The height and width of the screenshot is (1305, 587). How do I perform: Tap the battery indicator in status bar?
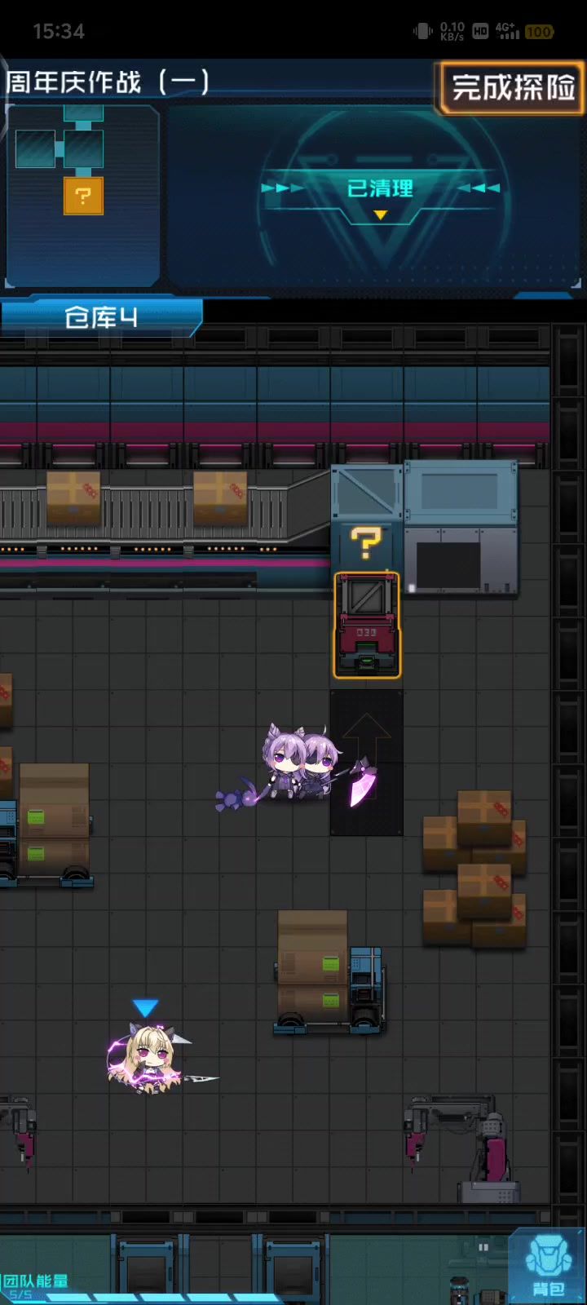(539, 32)
